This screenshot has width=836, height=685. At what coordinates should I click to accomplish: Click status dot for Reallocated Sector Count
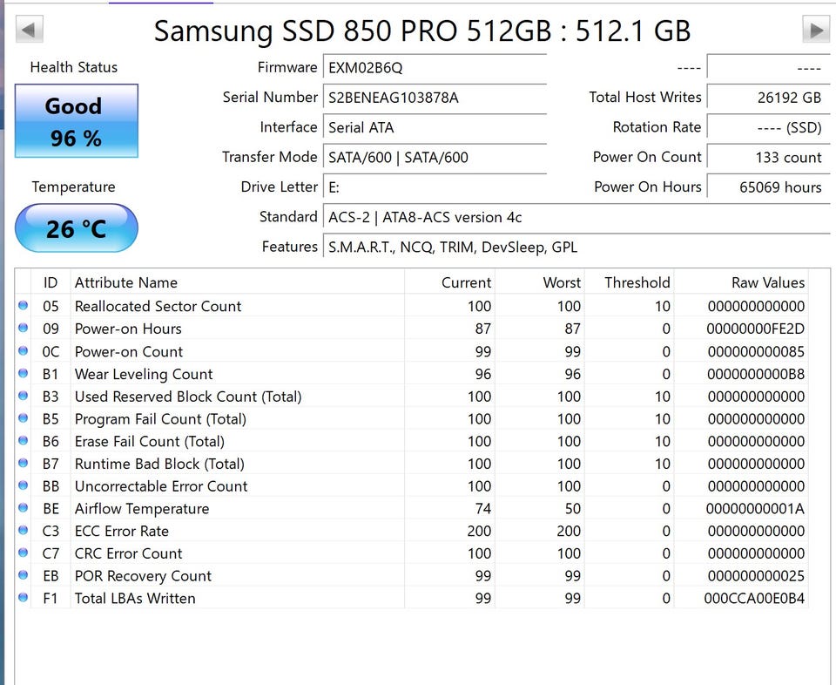[x=23, y=305]
